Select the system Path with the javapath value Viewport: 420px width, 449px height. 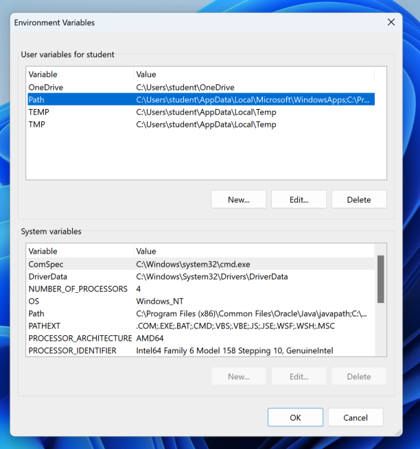pos(201,313)
